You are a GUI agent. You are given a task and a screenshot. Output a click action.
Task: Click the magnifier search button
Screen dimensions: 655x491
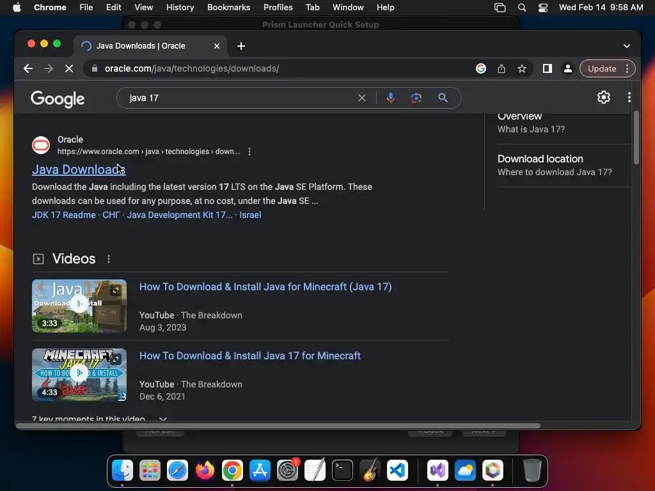[443, 98]
